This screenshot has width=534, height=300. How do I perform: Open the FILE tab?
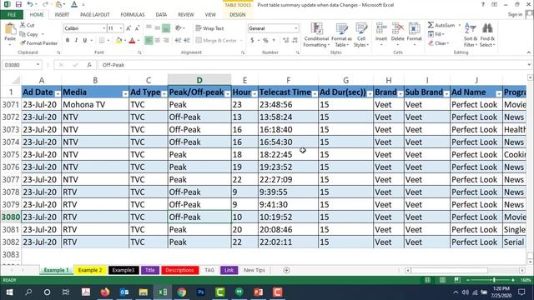coord(12,15)
